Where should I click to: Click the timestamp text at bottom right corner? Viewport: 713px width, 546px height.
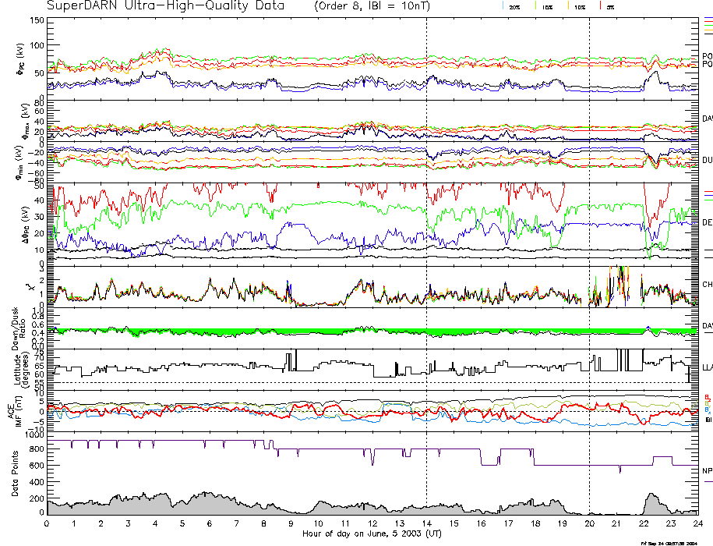pyautogui.click(x=669, y=542)
